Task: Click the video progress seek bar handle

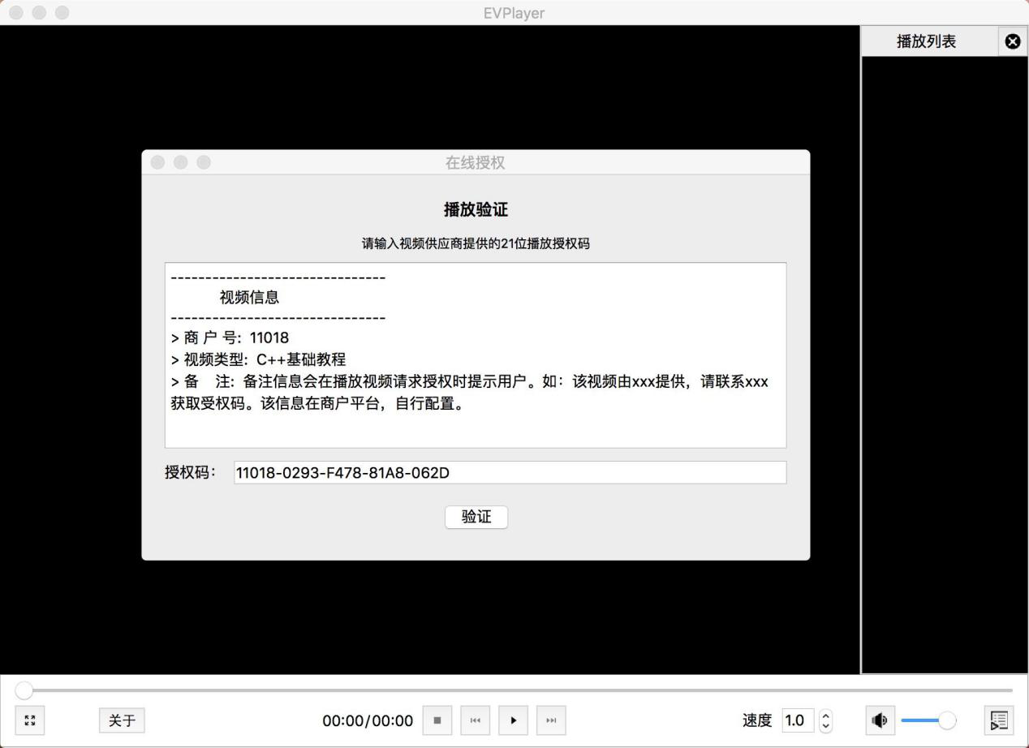Action: tap(24, 690)
